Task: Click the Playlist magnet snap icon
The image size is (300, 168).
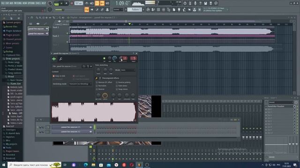Action: [x=32, y=18]
